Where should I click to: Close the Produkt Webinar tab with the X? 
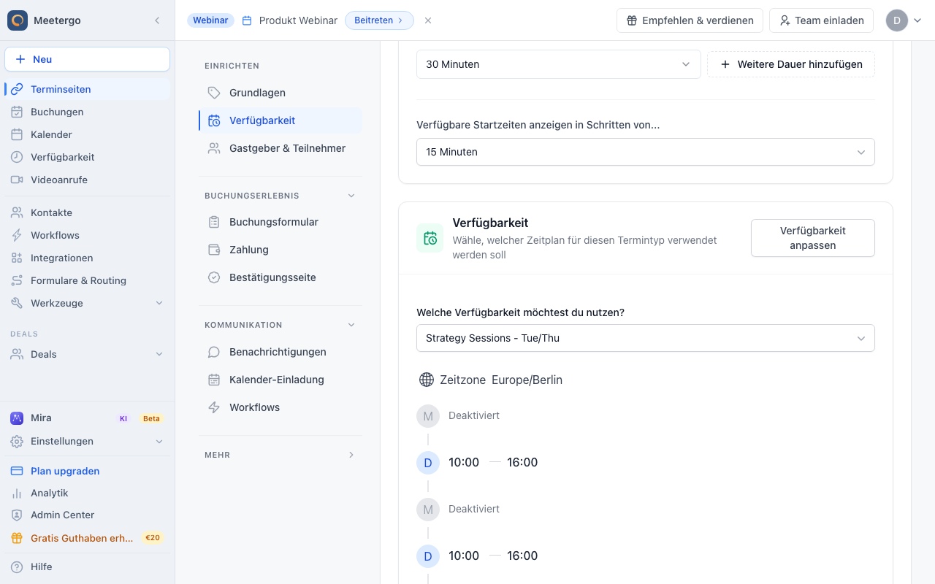(x=428, y=20)
